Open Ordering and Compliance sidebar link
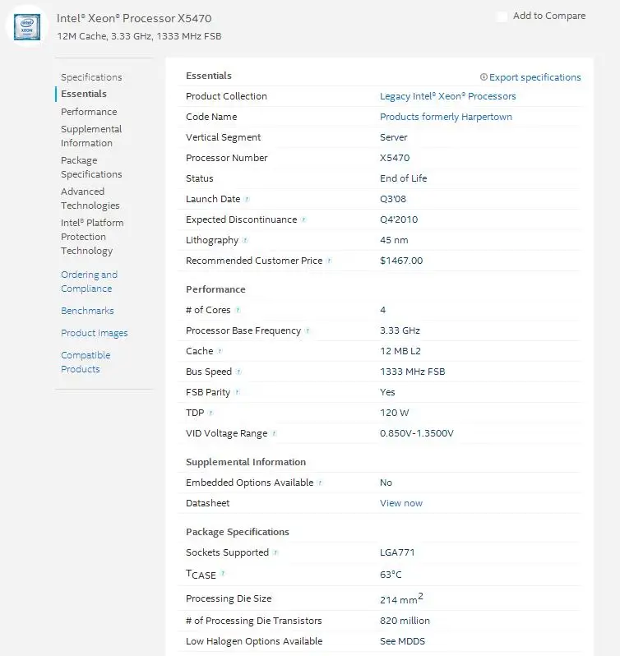Viewport: 620px width, 656px height. pyautogui.click(x=89, y=282)
